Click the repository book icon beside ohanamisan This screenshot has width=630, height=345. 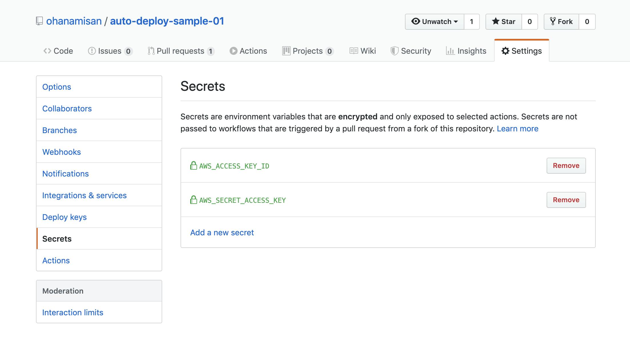tap(39, 21)
